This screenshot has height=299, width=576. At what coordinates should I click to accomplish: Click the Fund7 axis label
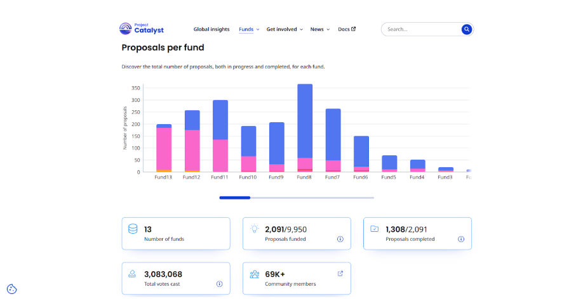[332, 177]
